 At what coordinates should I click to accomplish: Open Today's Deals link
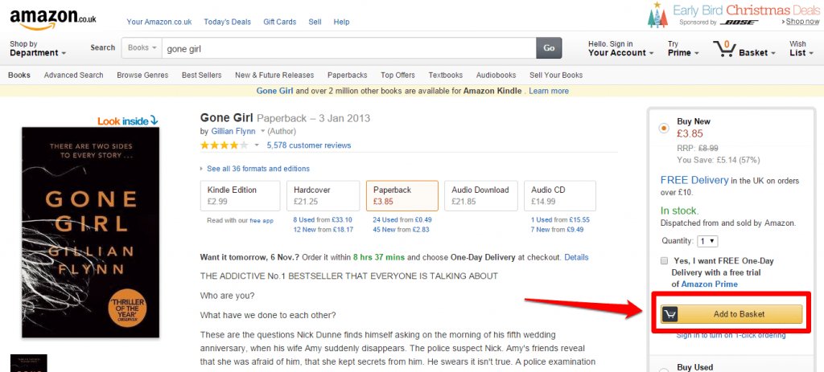(228, 22)
